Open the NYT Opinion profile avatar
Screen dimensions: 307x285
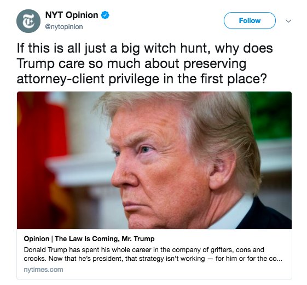click(28, 21)
